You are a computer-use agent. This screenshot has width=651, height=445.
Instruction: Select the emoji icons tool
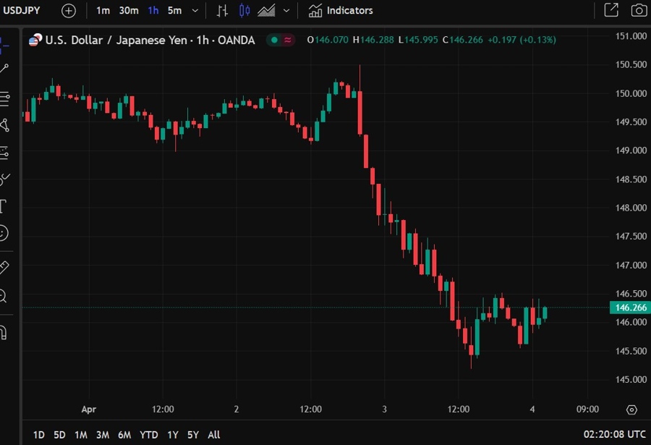(4, 233)
